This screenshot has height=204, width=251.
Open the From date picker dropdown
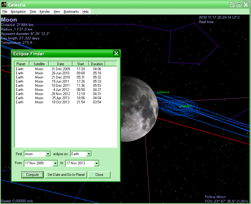point(55,163)
